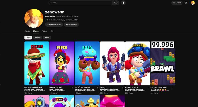Image resolution: width=198 pixels, height=107 pixels.
Task: Open the JESSIE short thumbnail
Action: [138, 63]
